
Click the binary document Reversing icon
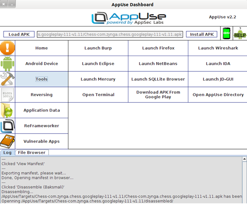[x=7, y=95]
